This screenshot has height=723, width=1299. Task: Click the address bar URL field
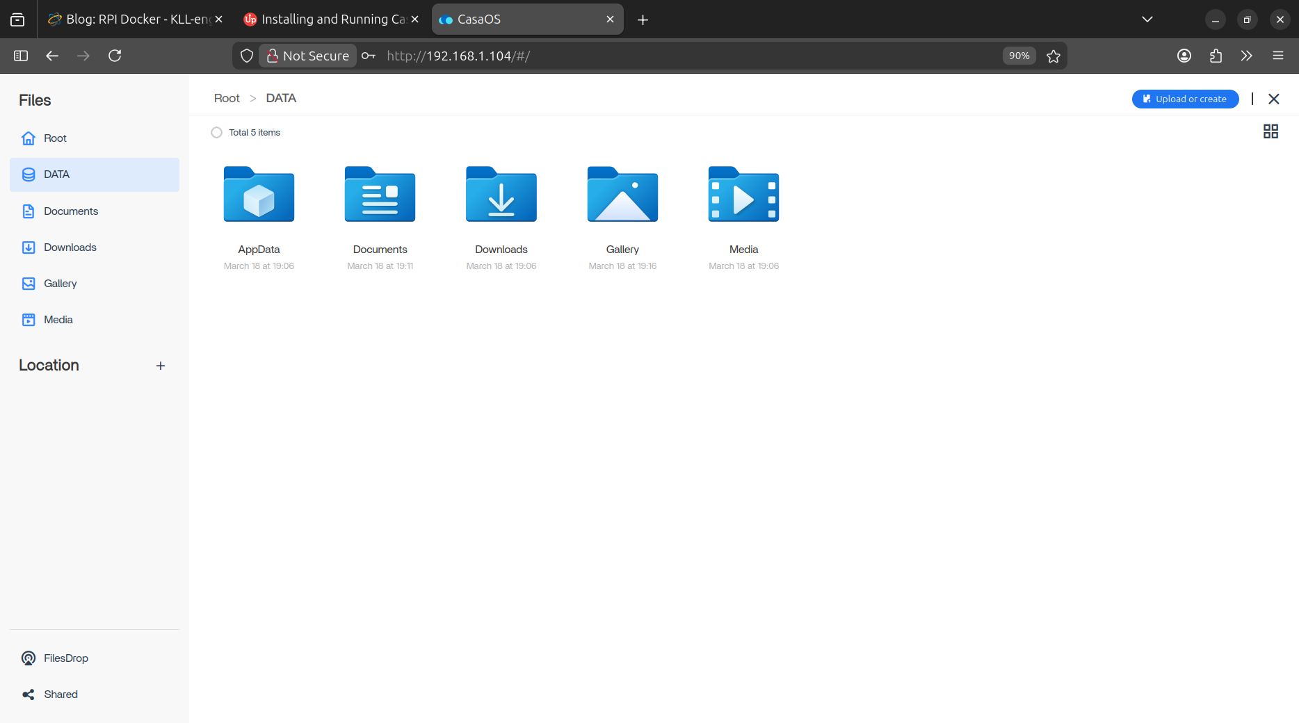(x=626, y=56)
